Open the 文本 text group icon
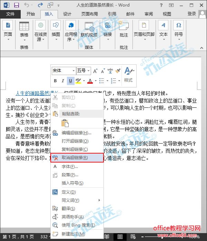 click(164, 31)
